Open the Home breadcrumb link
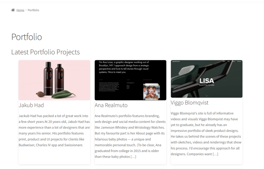The image size is (264, 169). pos(20,10)
